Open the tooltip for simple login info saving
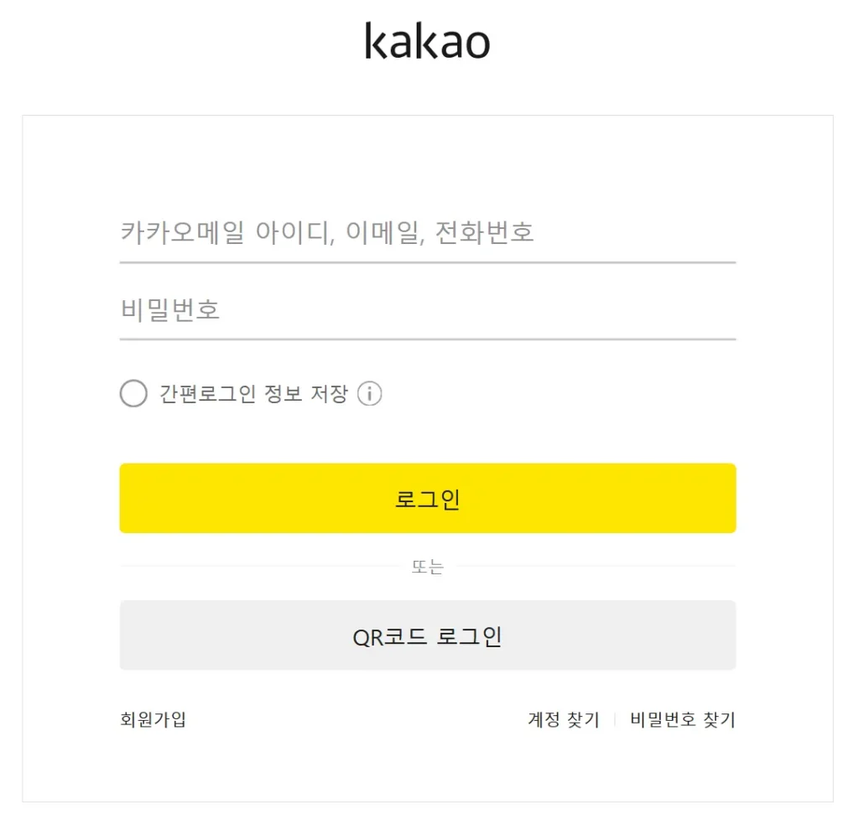This screenshot has width=859, height=819. click(x=369, y=393)
